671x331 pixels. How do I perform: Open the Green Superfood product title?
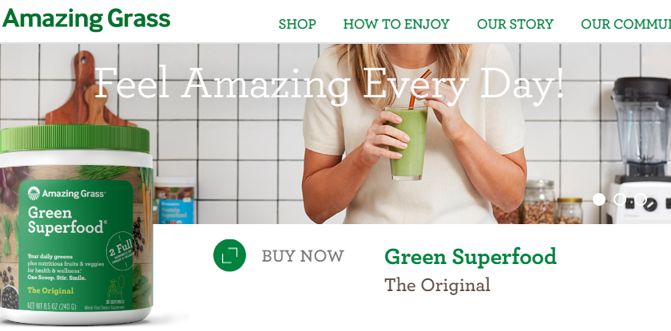click(470, 257)
